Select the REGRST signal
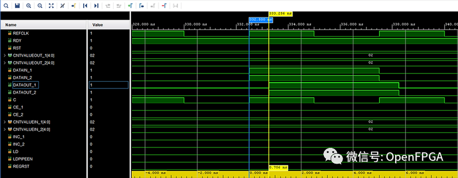 point(21,166)
